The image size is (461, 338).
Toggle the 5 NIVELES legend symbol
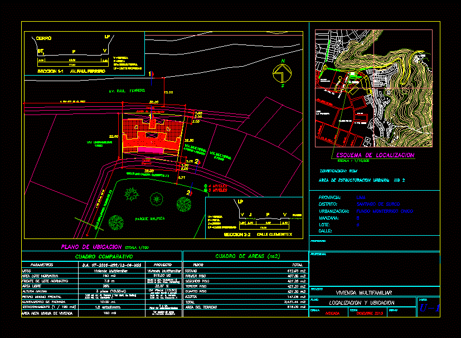point(206,190)
